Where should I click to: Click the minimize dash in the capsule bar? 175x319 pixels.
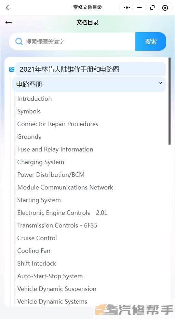point(139,8)
